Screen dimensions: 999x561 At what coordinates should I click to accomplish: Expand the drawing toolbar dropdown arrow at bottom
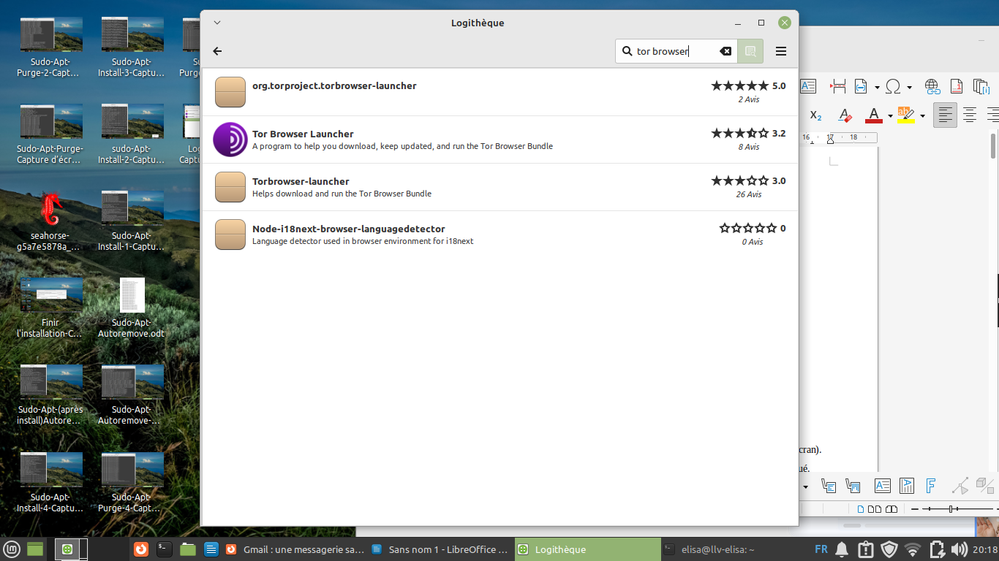806,486
